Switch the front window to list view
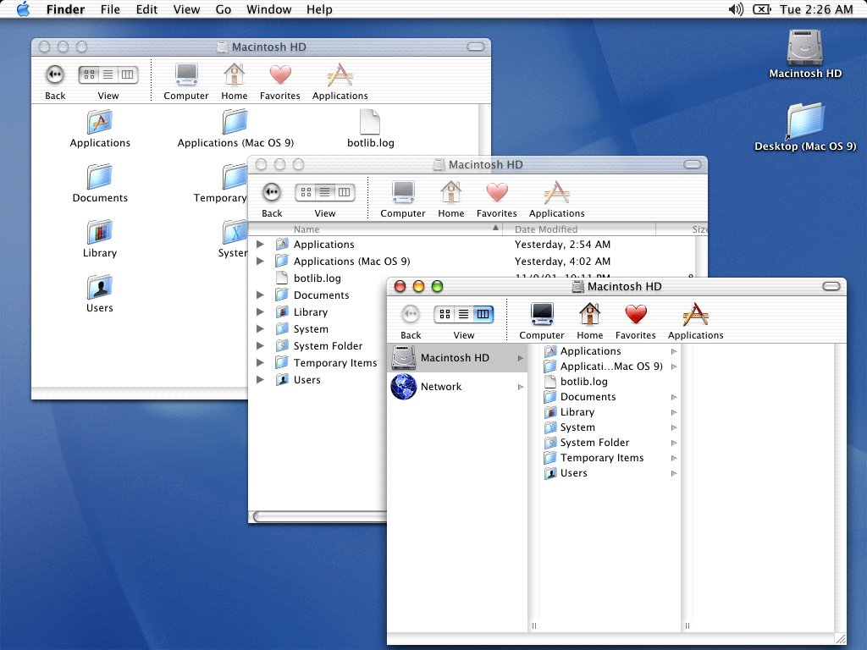The width and height of the screenshot is (867, 650). click(x=463, y=314)
